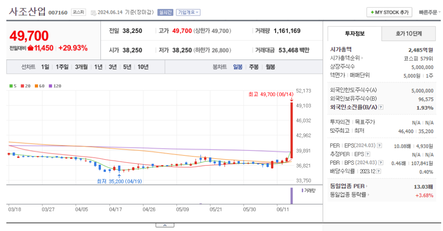Select the 3년 line chart period
This screenshot has height=231, width=443.
point(112,67)
